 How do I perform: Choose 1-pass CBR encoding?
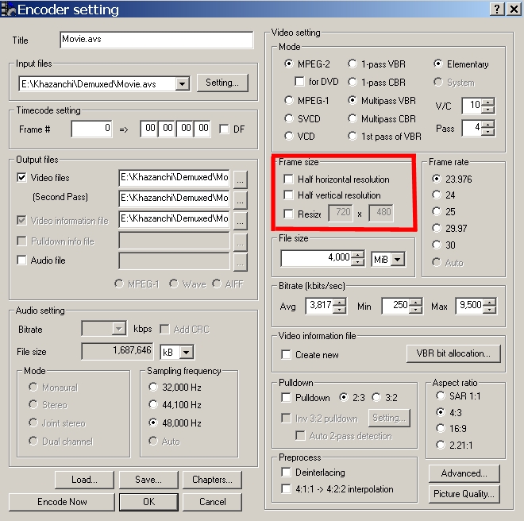pos(353,82)
